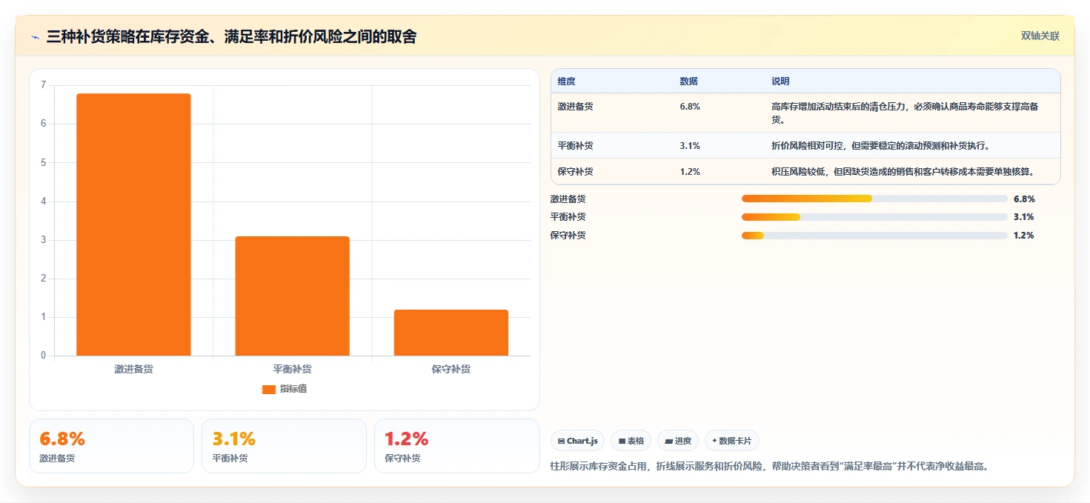The height and width of the screenshot is (503, 1090).
Task: Click the description starting 积压风险较低
Action: (x=903, y=172)
